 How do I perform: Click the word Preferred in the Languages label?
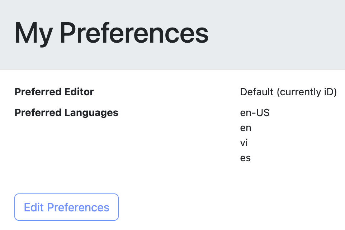[38, 113]
